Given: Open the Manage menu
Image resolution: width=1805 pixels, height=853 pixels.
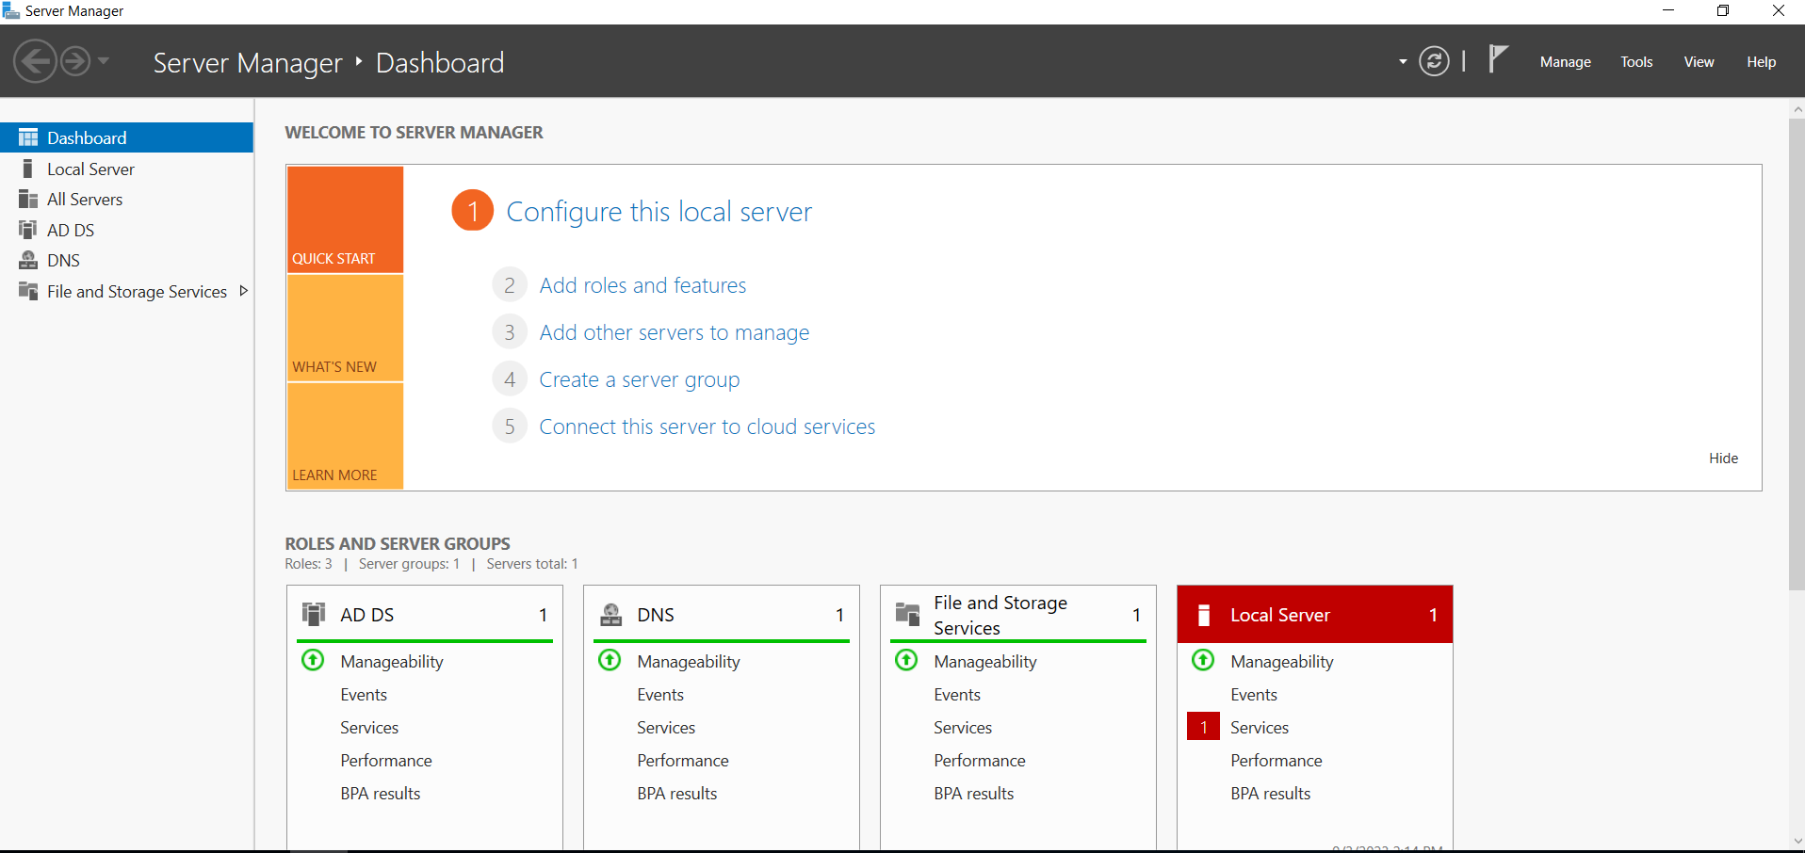Looking at the screenshot, I should [x=1565, y=62].
